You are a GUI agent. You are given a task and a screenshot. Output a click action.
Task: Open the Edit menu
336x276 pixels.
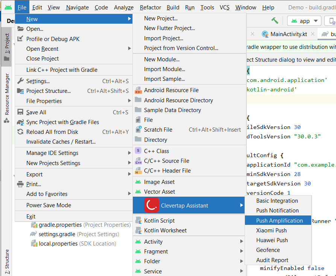pyautogui.click(x=37, y=8)
